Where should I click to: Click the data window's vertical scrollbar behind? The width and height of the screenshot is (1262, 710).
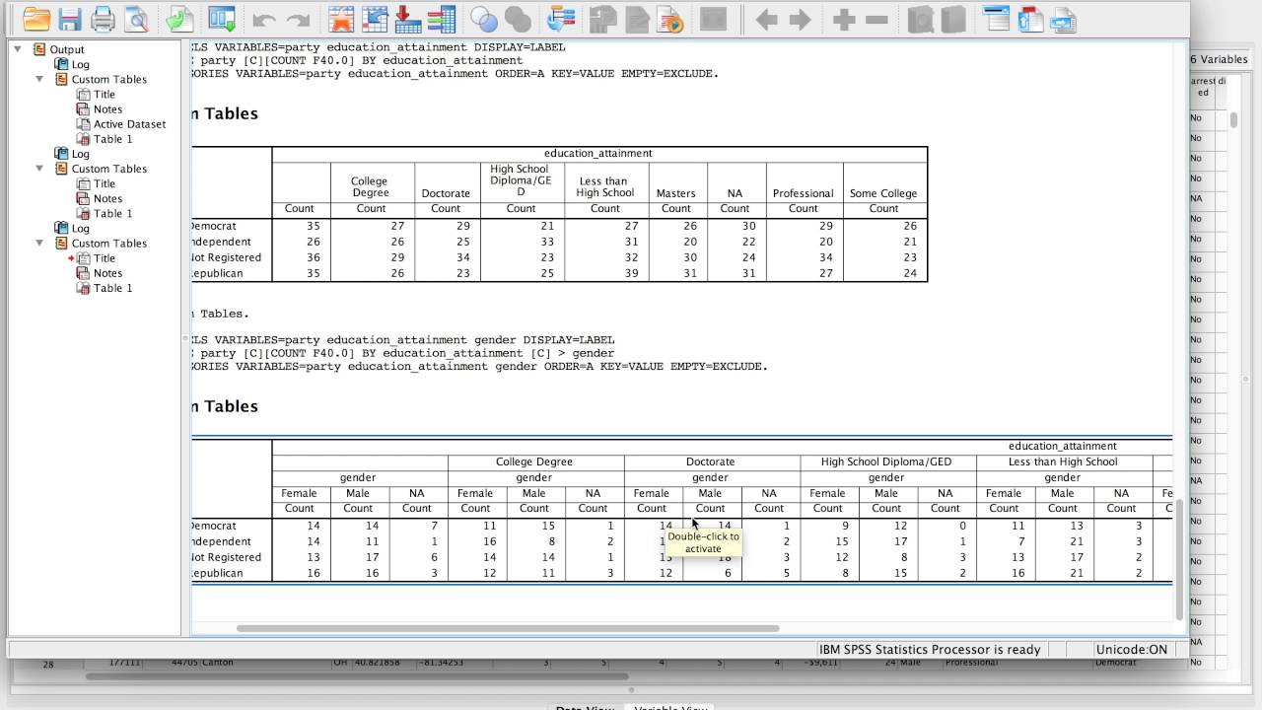(x=1233, y=120)
